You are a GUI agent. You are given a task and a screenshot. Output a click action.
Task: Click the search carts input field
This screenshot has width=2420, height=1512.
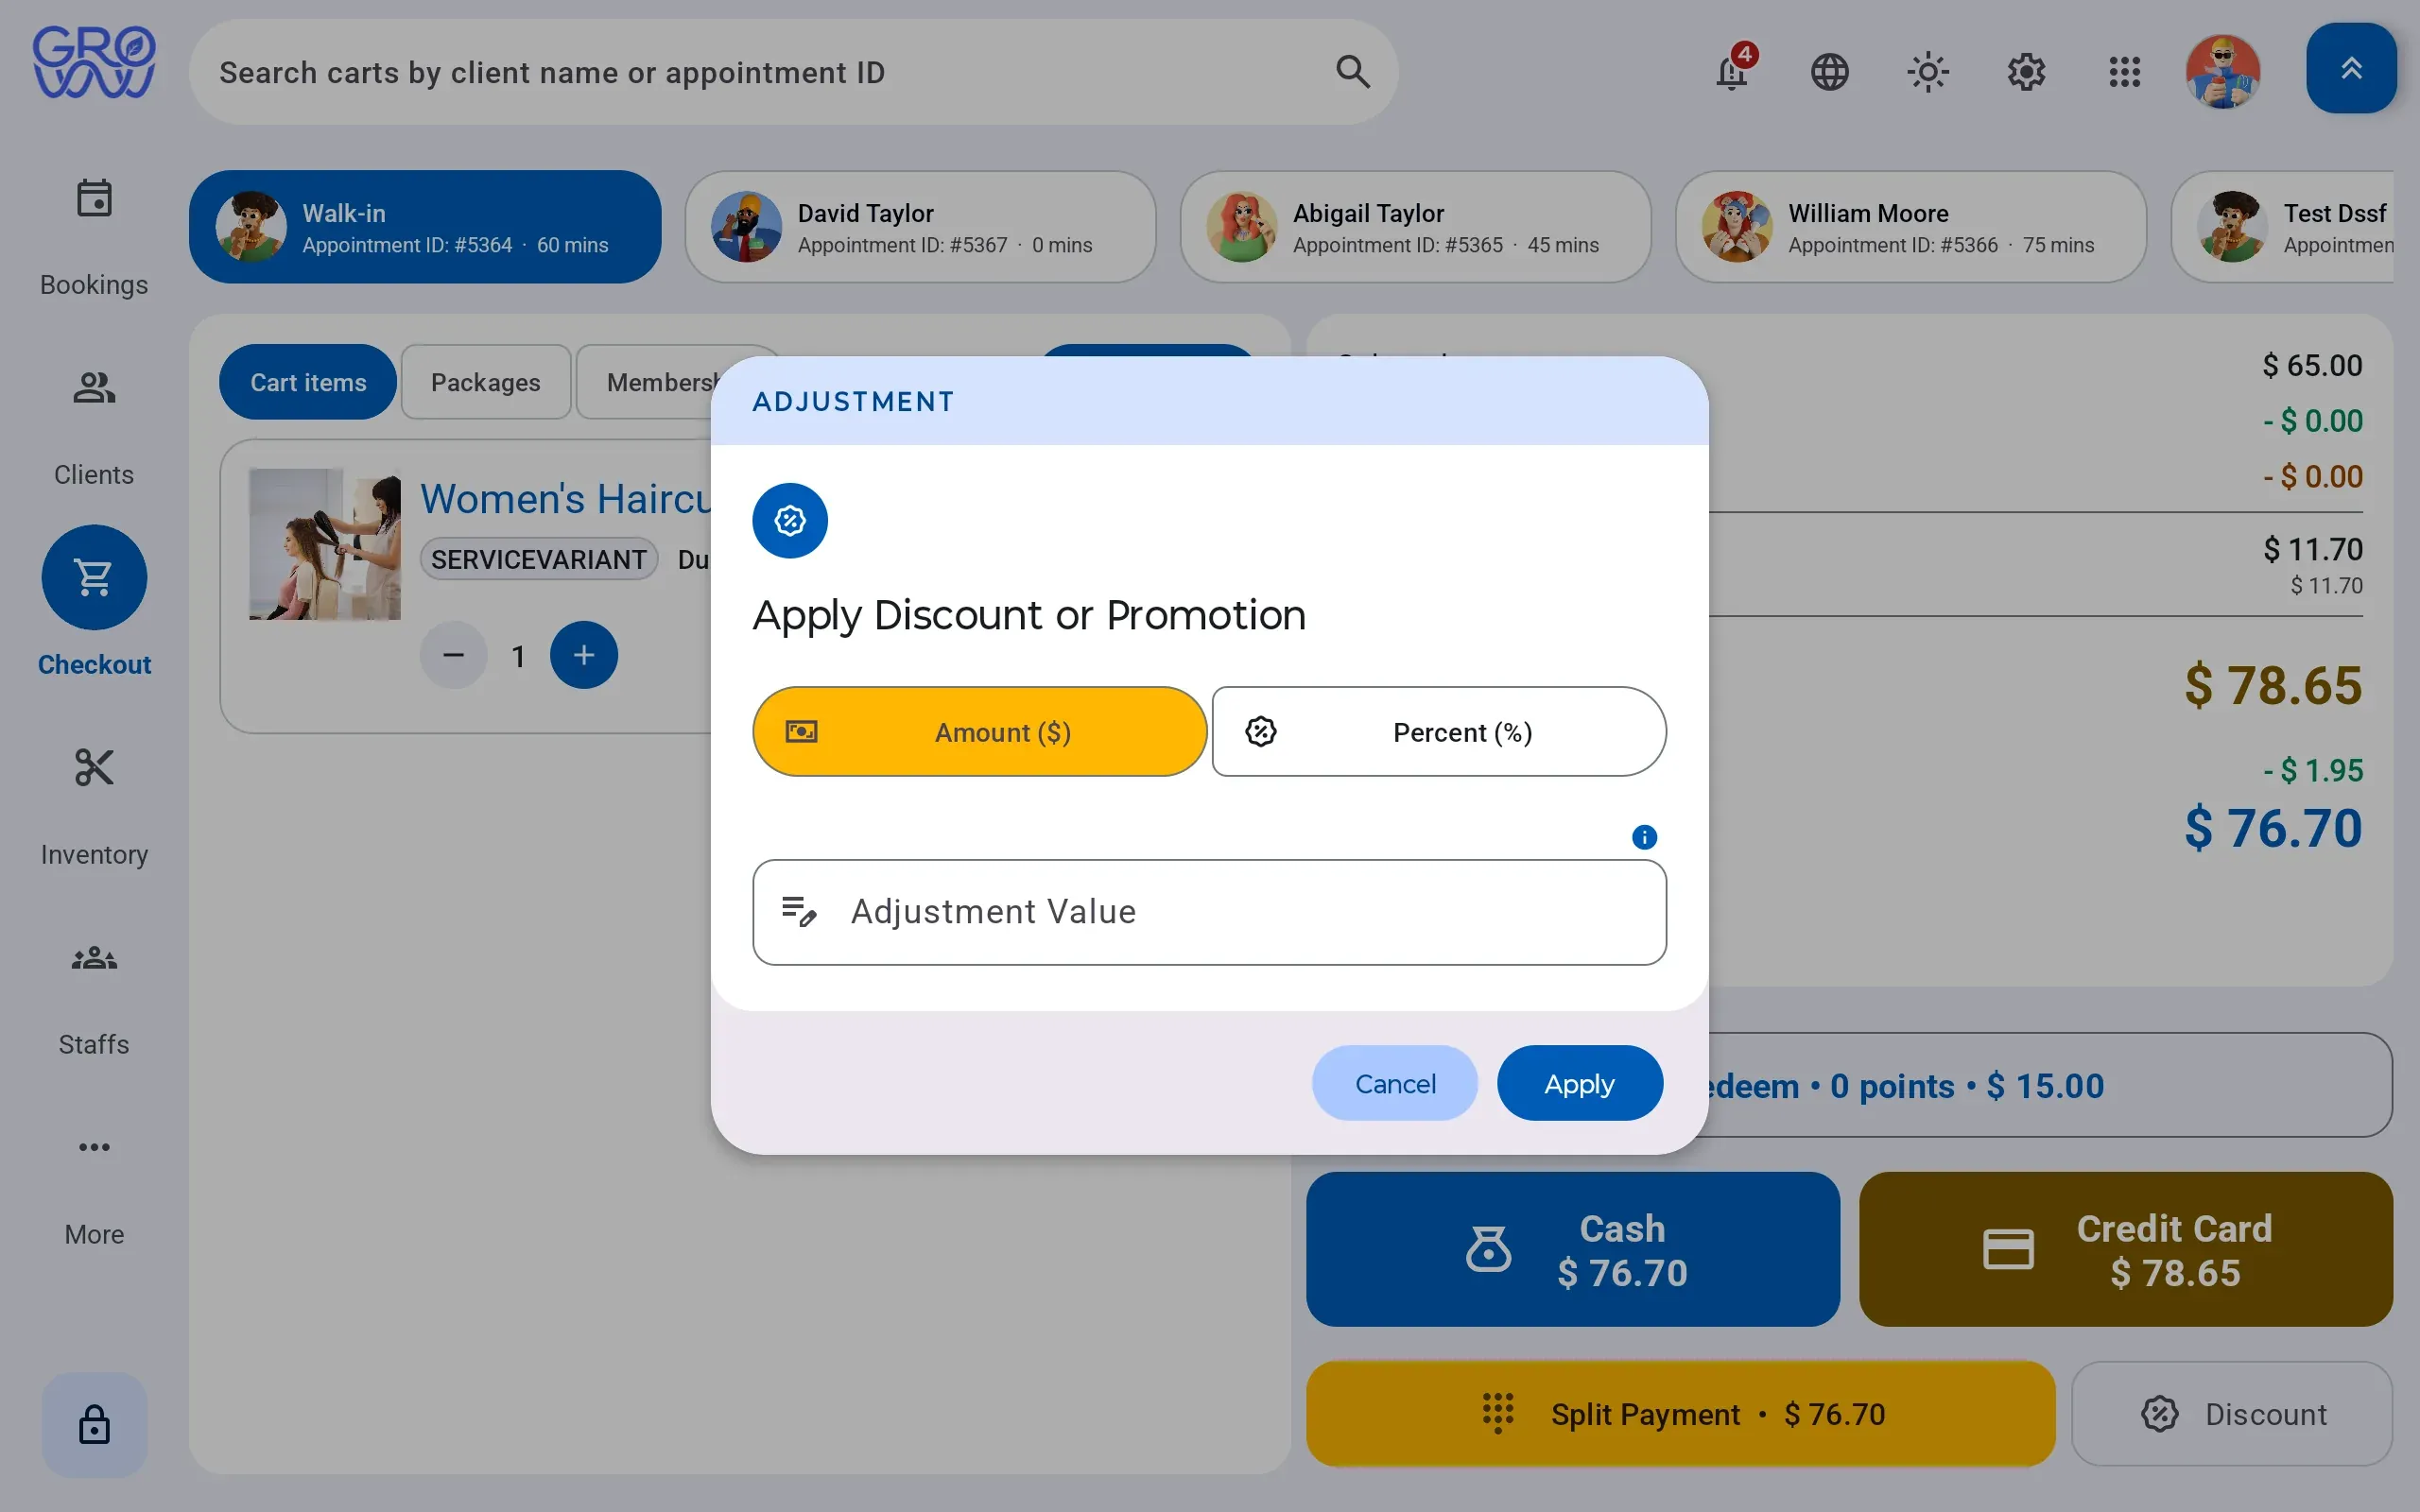793,72
